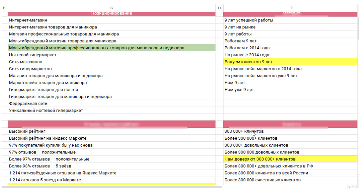360x188 pixels.
Task: Click 'Мультибрендовый магазин товаров для маникюра' cell
Action: (112, 41)
